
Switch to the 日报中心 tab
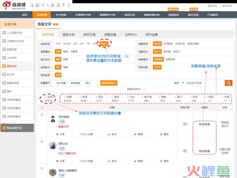coord(131,35)
